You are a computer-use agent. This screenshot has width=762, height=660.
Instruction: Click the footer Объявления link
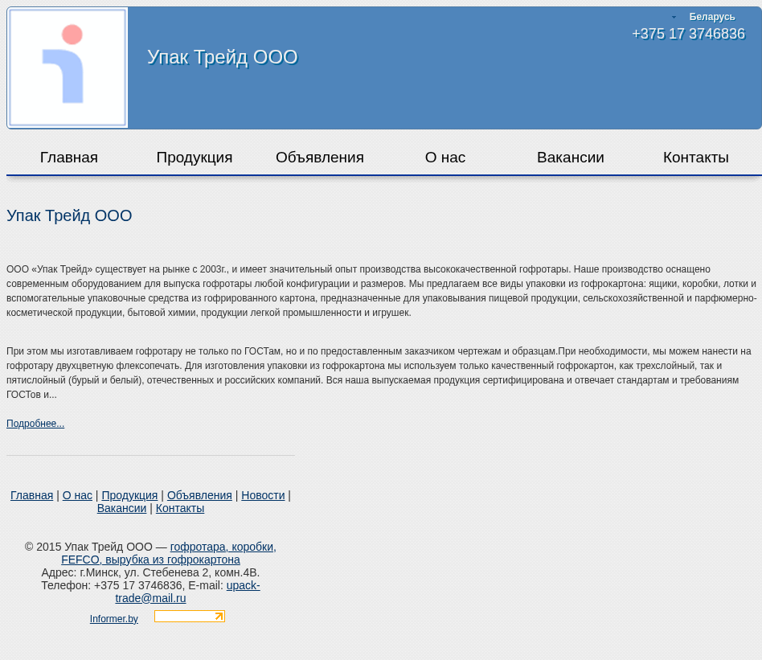(x=199, y=495)
